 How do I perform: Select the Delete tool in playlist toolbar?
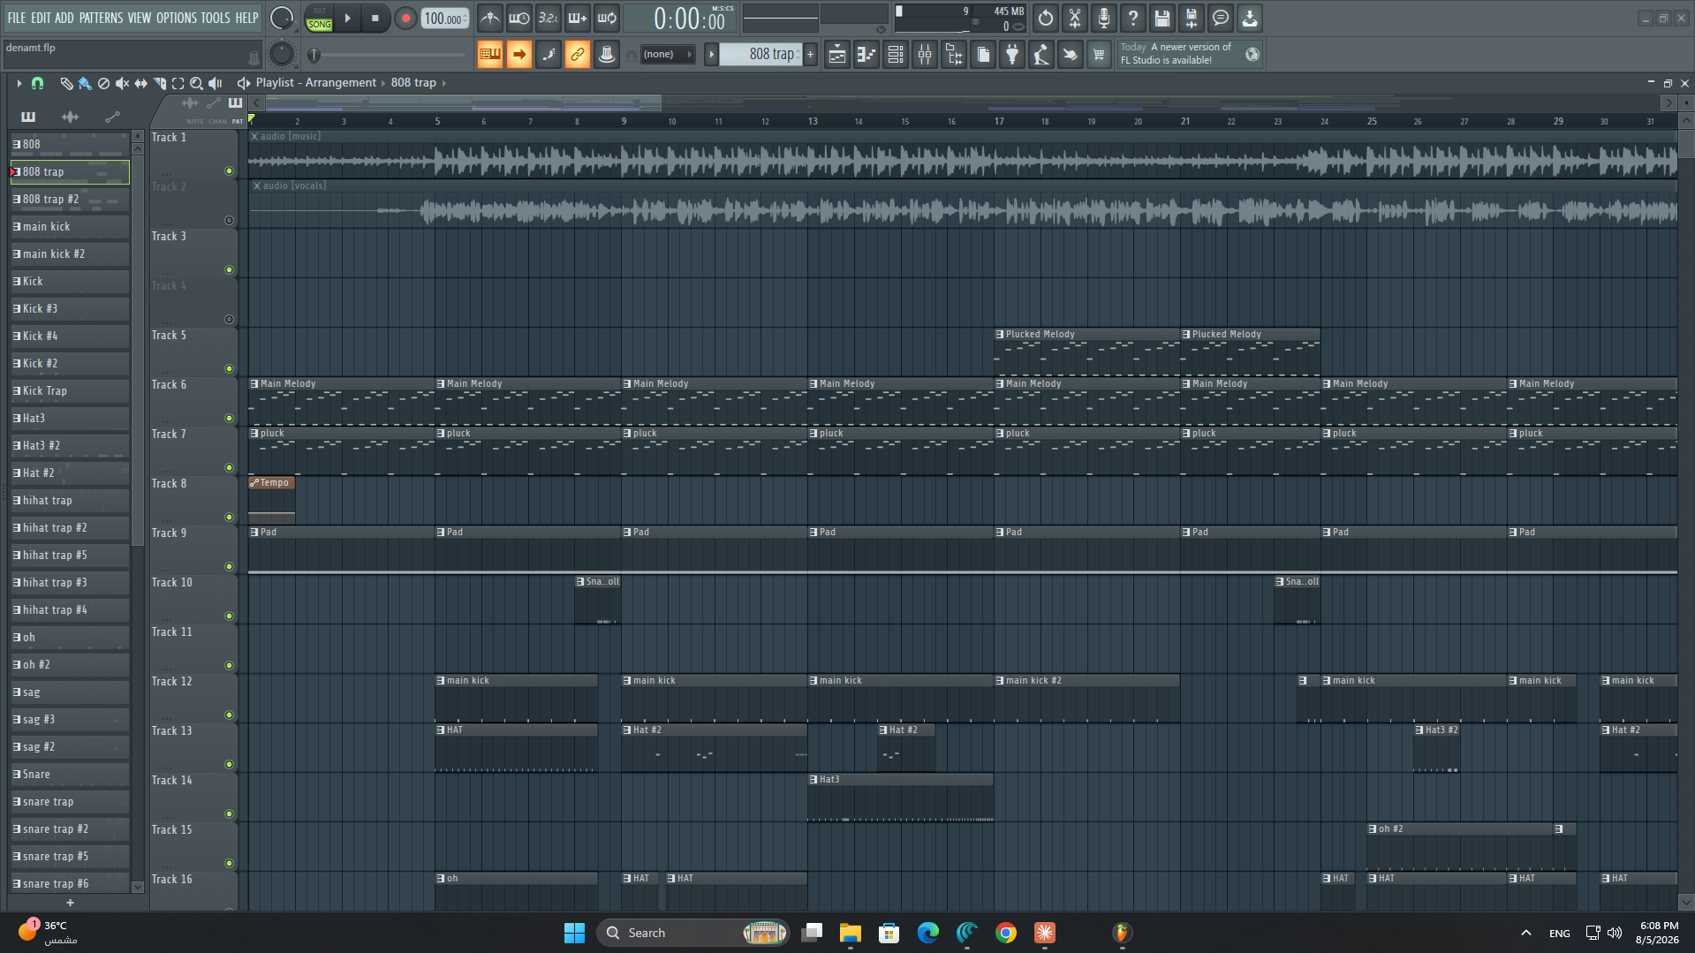[103, 83]
